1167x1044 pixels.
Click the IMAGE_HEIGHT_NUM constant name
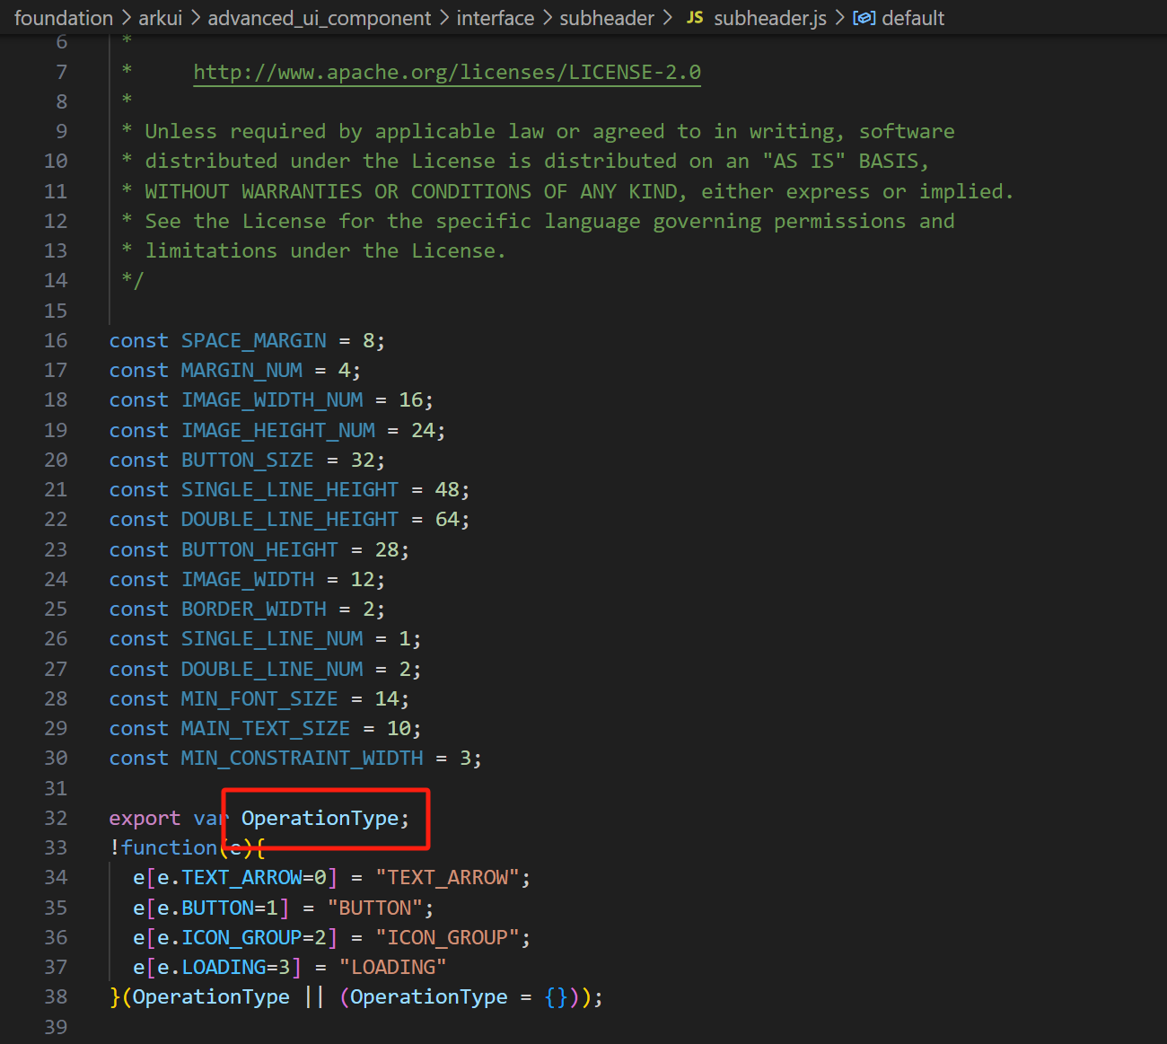point(278,430)
